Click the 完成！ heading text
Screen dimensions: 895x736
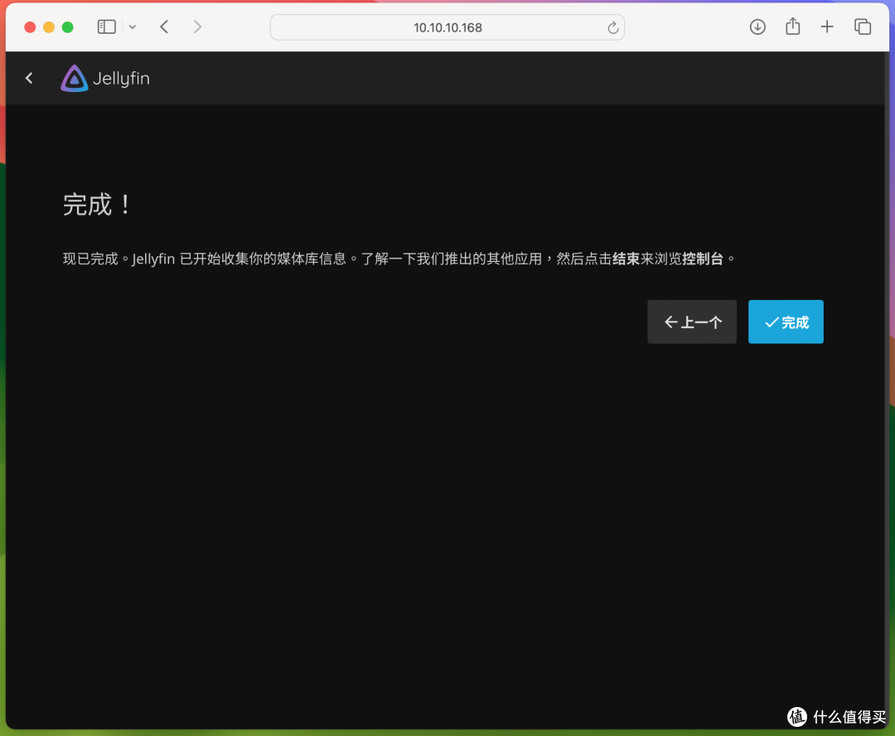[97, 205]
